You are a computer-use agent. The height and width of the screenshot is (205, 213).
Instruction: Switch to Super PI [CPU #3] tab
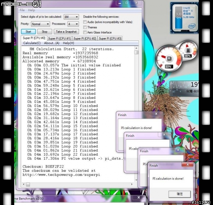coord(110,38)
